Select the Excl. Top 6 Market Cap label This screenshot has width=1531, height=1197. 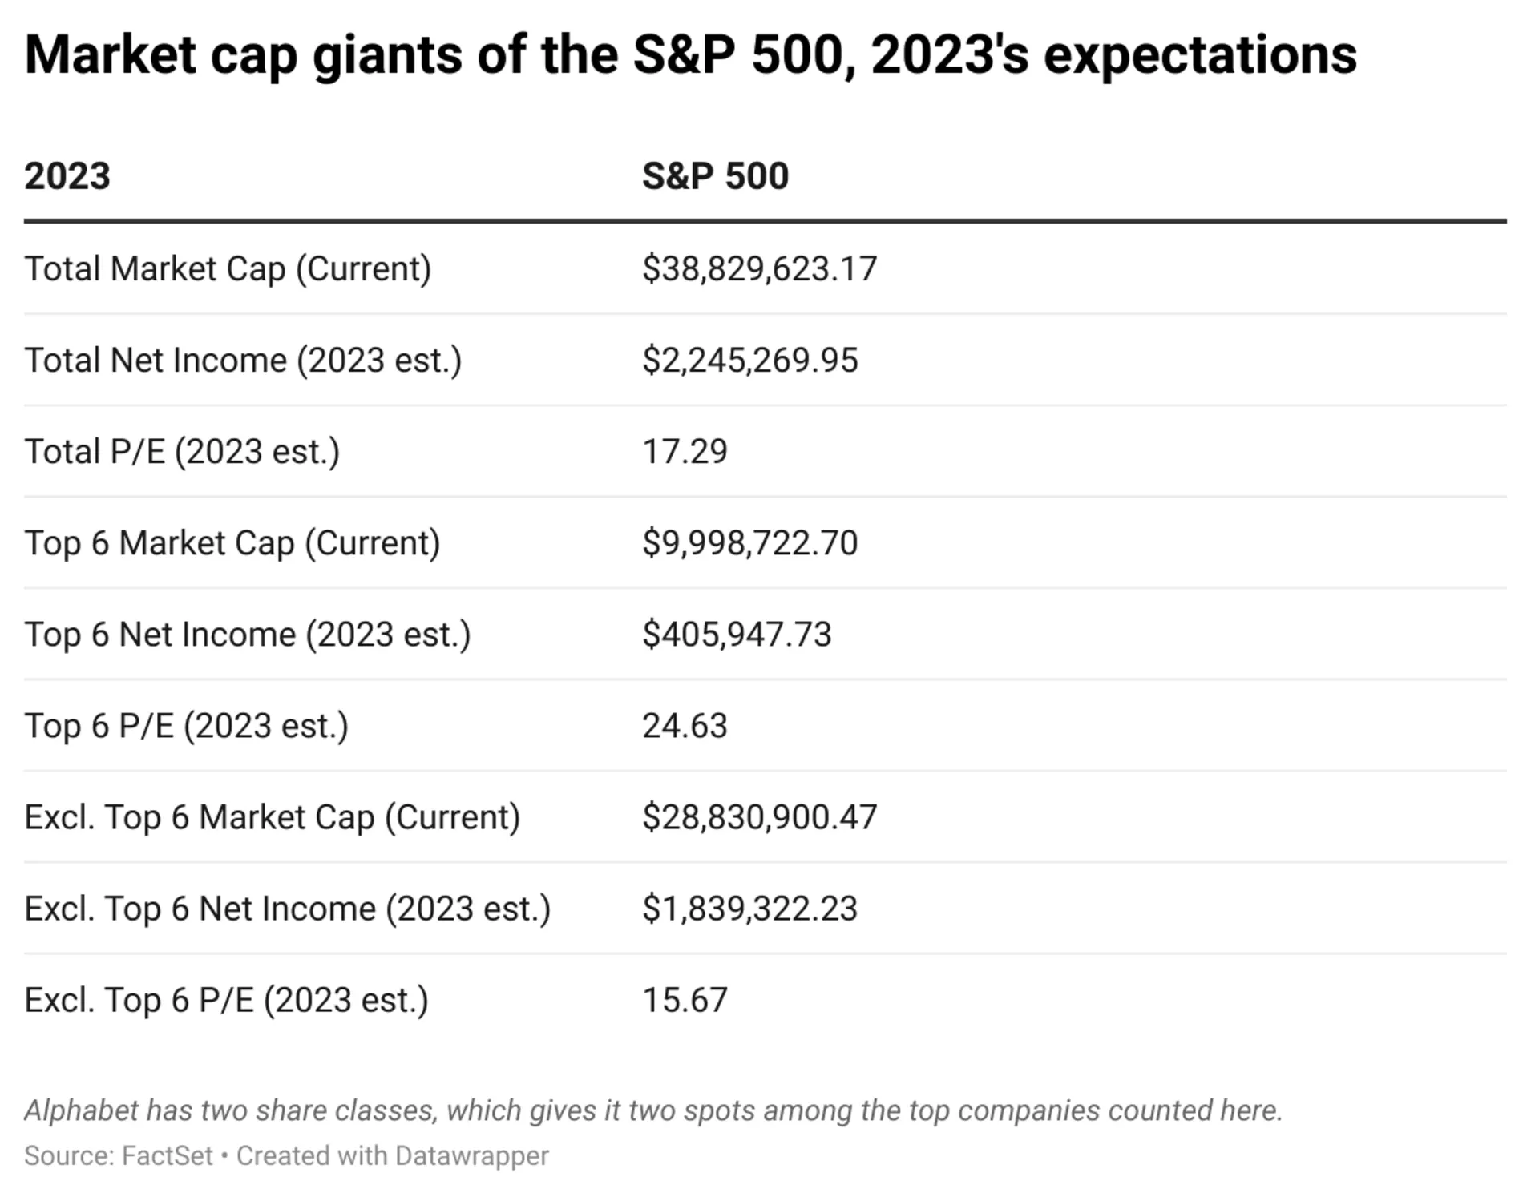pos(273,817)
